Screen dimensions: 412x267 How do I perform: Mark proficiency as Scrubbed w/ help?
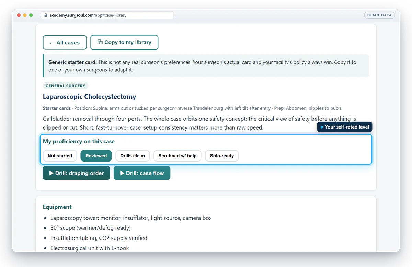(x=178, y=156)
